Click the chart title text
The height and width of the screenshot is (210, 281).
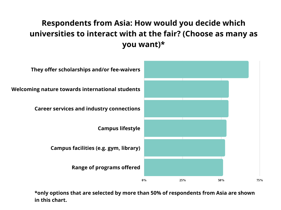tap(143, 34)
